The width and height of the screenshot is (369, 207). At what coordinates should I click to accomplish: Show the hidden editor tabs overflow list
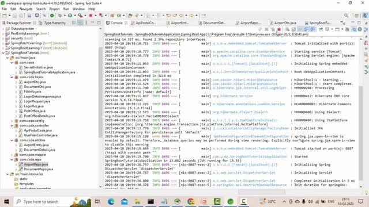click(343, 23)
